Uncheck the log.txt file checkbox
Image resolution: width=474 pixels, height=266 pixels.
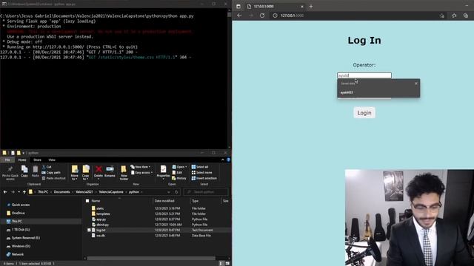(89, 230)
